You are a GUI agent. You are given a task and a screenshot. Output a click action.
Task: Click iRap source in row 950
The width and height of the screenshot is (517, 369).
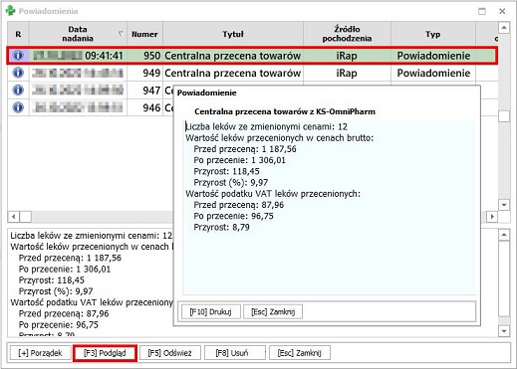347,56
